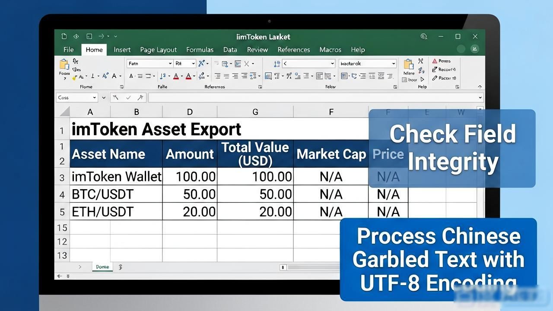Select the BTC/USDT cell
Image resolution: width=553 pixels, height=311 pixels.
116,194
